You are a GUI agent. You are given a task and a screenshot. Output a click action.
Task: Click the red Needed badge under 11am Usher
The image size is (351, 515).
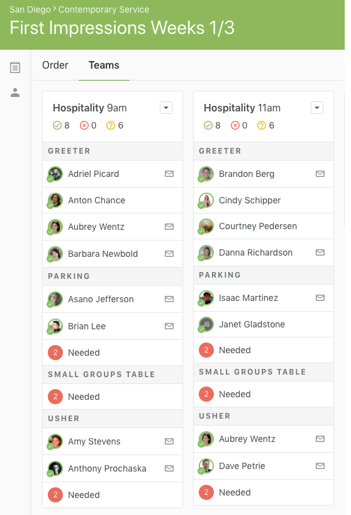point(206,492)
